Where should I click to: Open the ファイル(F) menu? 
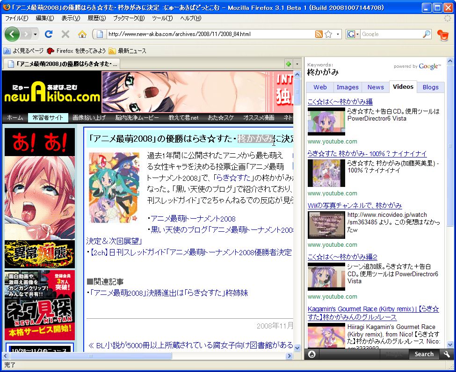[x=16, y=18]
